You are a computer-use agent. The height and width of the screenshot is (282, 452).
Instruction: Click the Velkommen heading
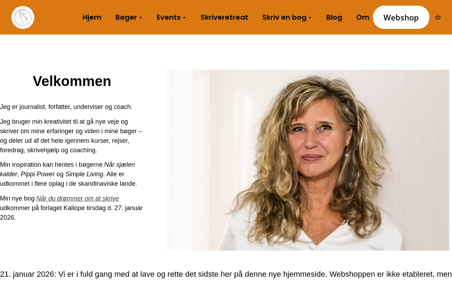tap(72, 81)
